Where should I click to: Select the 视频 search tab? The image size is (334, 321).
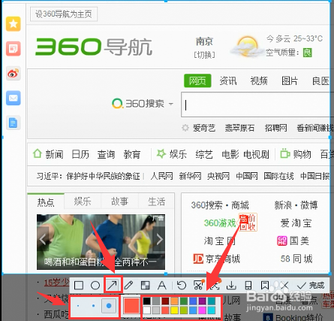coord(259,80)
